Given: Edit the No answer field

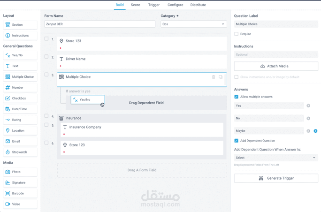Looking at the screenshot, I should (269, 118).
